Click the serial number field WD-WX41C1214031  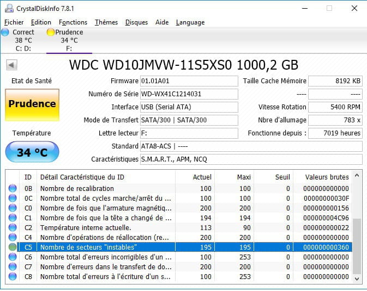pos(189,94)
